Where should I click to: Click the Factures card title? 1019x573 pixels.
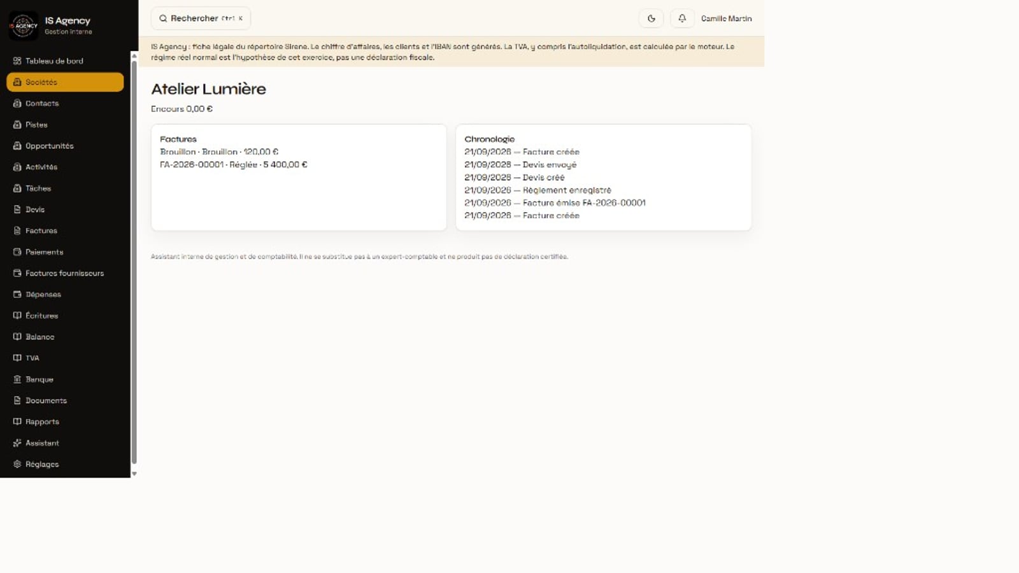(x=178, y=139)
